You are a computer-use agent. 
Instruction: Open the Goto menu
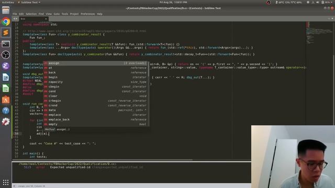(57, 14)
